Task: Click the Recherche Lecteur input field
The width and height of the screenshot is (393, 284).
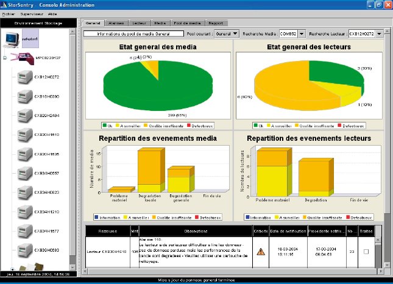Action: (x=362, y=34)
